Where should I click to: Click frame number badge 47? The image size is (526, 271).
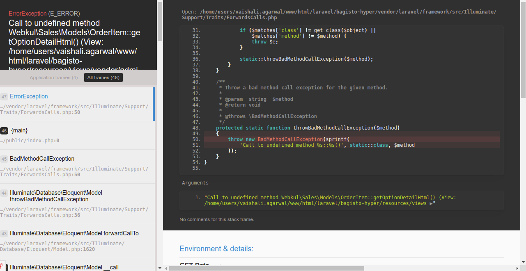[x=4, y=97]
